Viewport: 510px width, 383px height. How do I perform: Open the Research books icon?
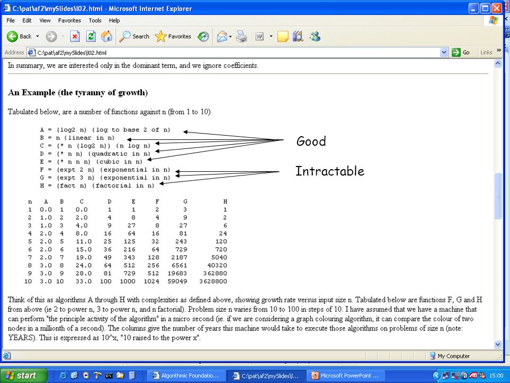(x=297, y=37)
